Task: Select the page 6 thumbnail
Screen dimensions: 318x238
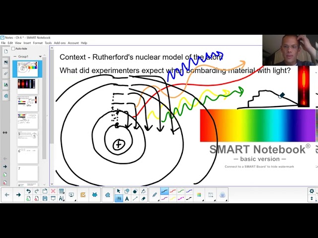Action: tap(28, 156)
